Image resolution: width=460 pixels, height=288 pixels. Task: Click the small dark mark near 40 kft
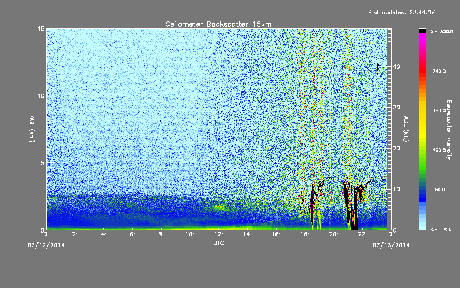(378, 69)
